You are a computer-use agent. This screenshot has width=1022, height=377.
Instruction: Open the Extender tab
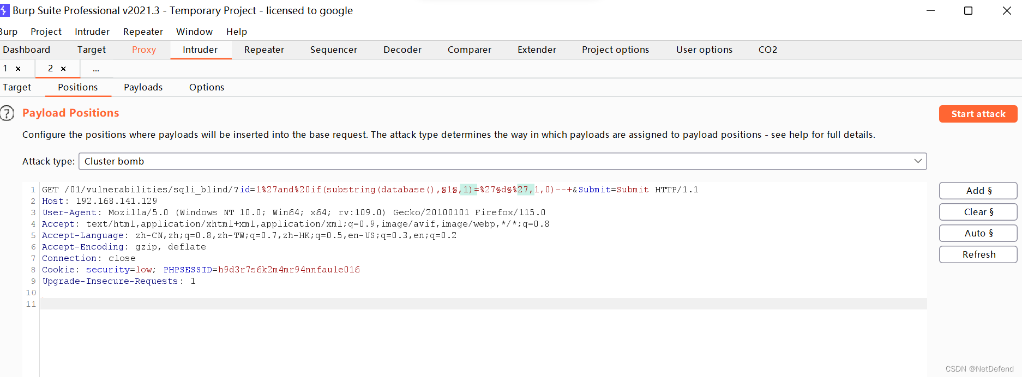point(537,50)
